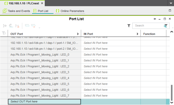Select IN Port cell for LED_3 row
Viewport: 174px width, 105px height.
coord(111,72)
